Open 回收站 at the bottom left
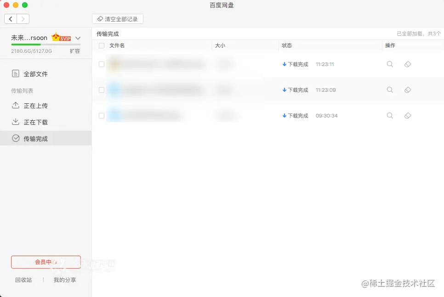Viewport: 444px width, 297px height. 23,280
